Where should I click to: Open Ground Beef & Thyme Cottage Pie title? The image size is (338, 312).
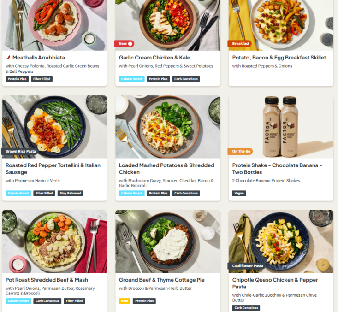click(162, 280)
